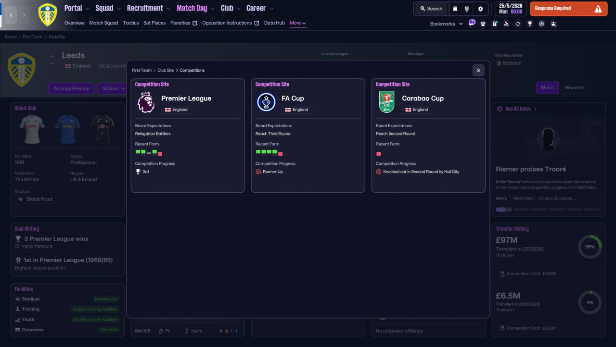Open the round chart bookmark icon
Viewport: 616px width, 347px height.
[541, 24]
